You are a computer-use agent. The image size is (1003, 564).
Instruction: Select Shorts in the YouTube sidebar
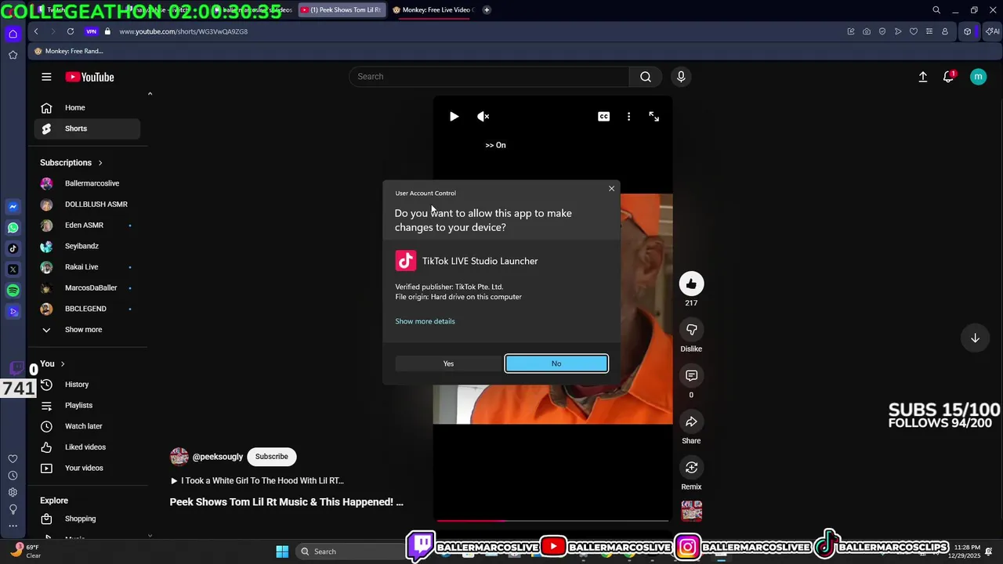click(87, 128)
